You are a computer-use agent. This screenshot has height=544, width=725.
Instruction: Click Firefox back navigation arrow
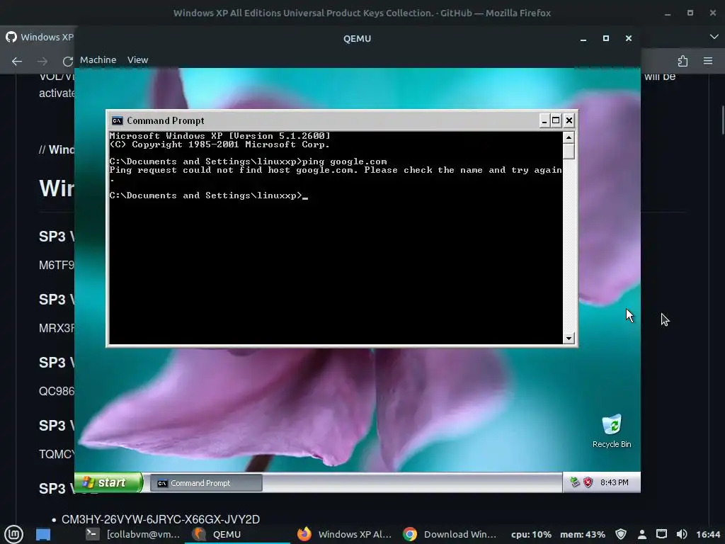click(17, 61)
